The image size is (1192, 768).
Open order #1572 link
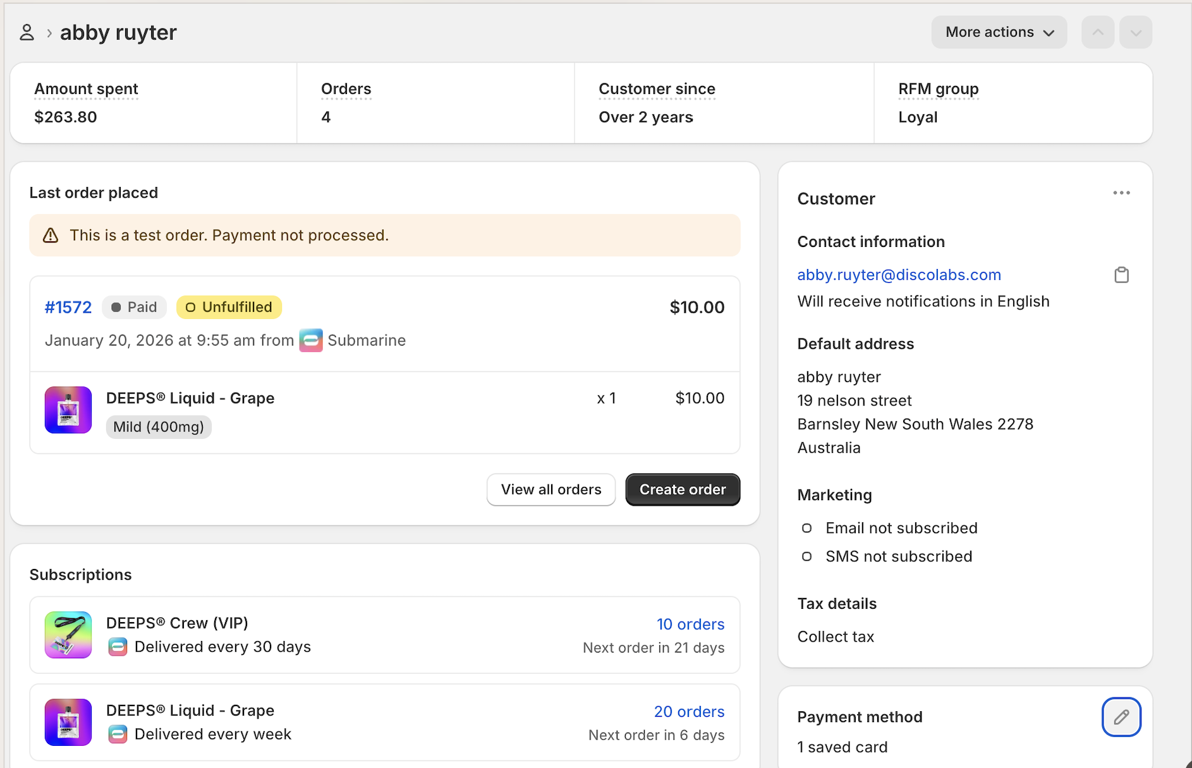point(68,307)
